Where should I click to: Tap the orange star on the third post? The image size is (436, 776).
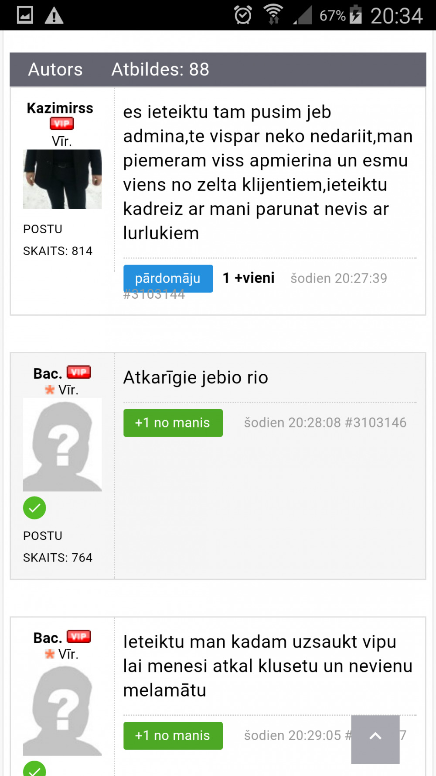point(50,654)
